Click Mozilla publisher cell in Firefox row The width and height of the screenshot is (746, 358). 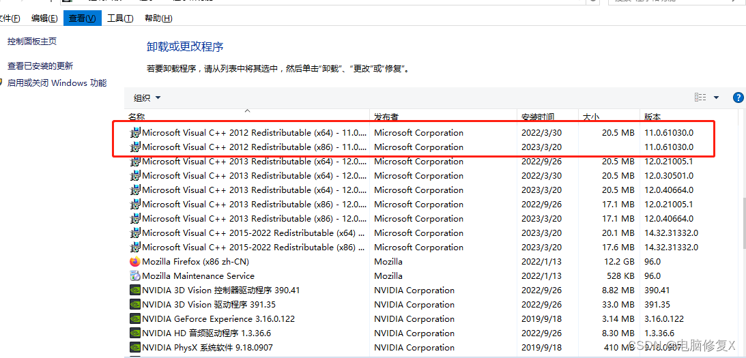[388, 261]
